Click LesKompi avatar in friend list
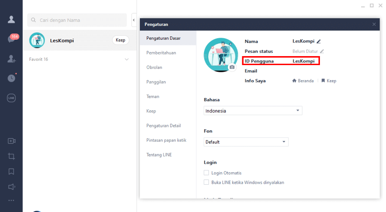Image resolution: width=386 pixels, height=212 pixels. [x=37, y=40]
